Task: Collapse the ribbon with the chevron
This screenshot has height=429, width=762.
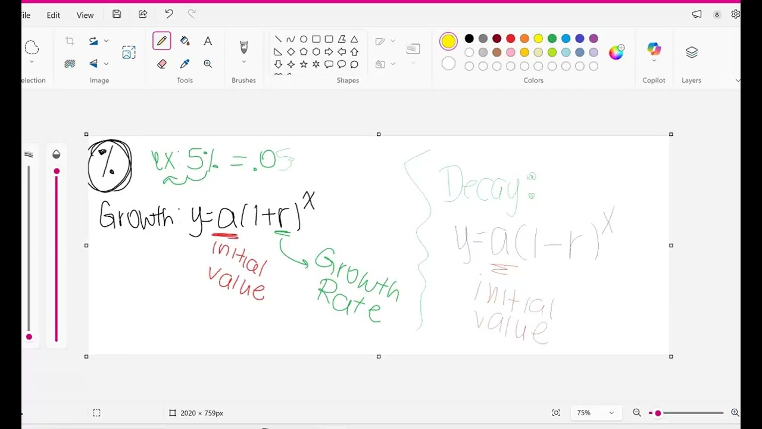Action: coord(738,80)
